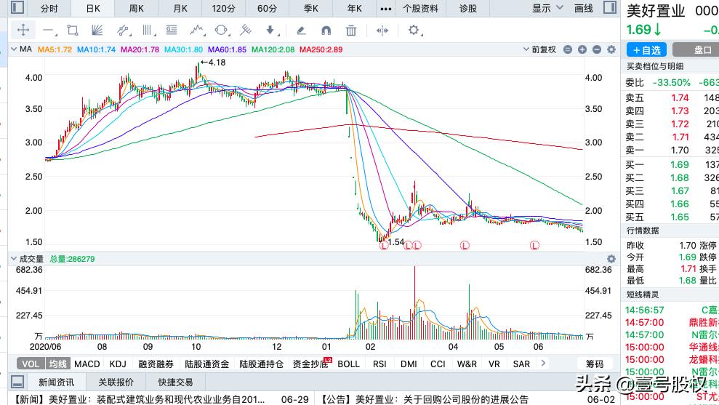Click the +自选 add to watchlist button

[x=646, y=49]
